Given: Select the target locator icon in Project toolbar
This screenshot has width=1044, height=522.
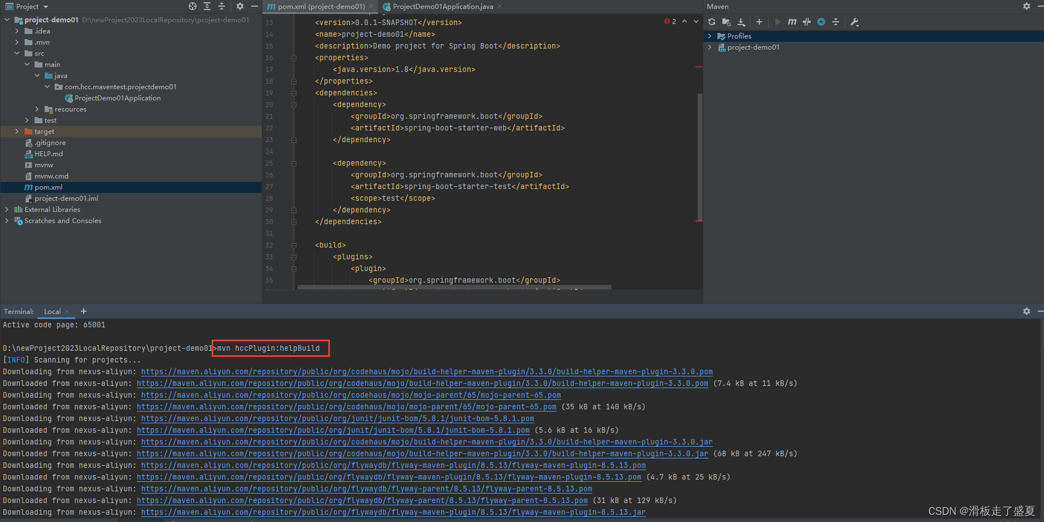Looking at the screenshot, I should [192, 6].
